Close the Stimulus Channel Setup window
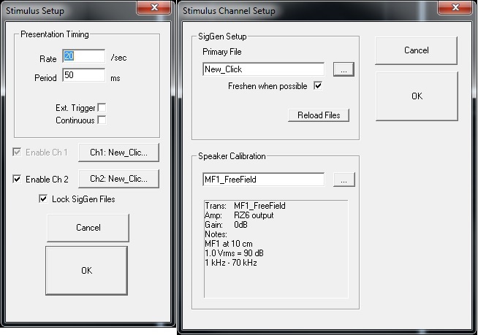Viewport: 478px width, 335px height. 455,7
